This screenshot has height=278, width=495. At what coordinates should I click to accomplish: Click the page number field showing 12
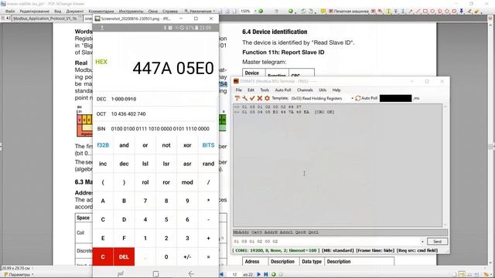tap(234, 274)
